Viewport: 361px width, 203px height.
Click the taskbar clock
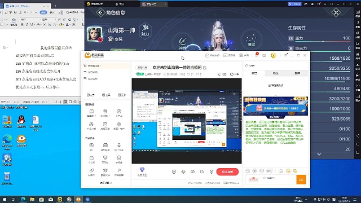[344, 199]
